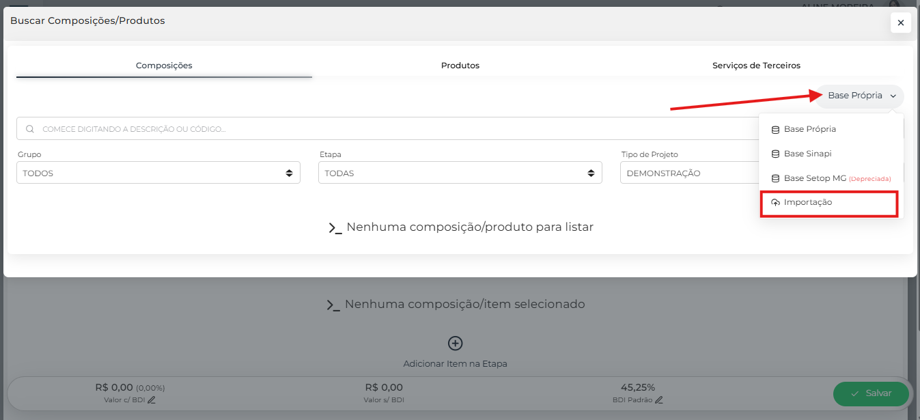
Task: Expand the Etapa dropdown showing TODAS
Action: coord(460,173)
